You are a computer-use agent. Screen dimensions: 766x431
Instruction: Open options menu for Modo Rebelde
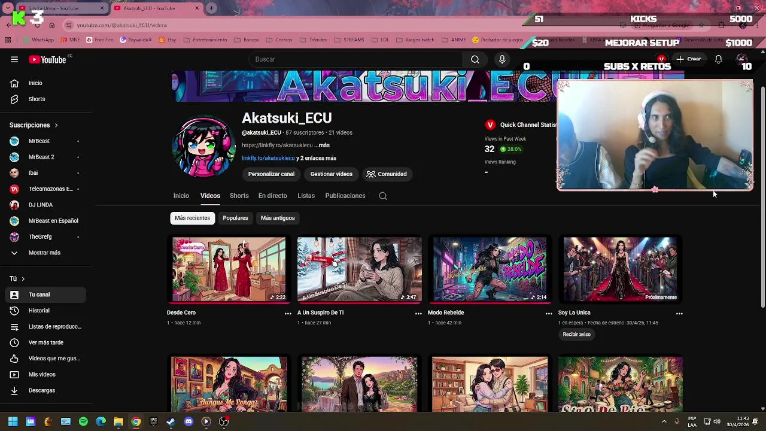click(549, 313)
